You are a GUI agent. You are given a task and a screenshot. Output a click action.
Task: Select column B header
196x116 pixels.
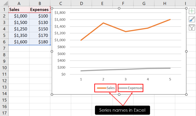click(x=40, y=3)
